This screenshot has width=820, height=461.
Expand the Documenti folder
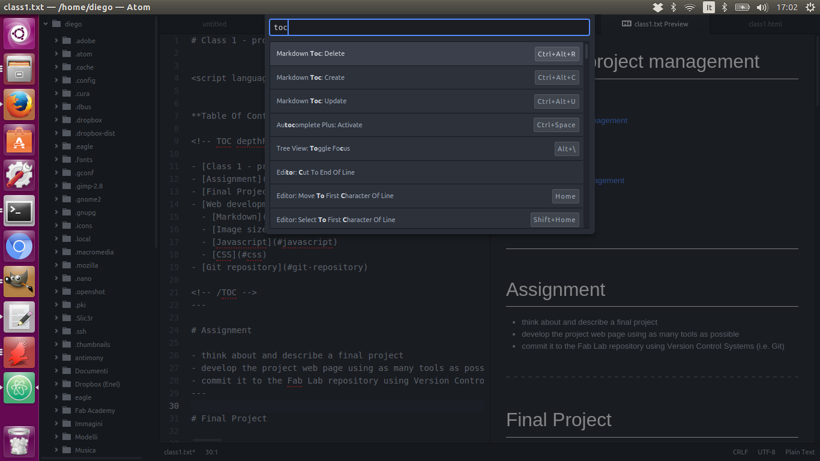pos(56,371)
